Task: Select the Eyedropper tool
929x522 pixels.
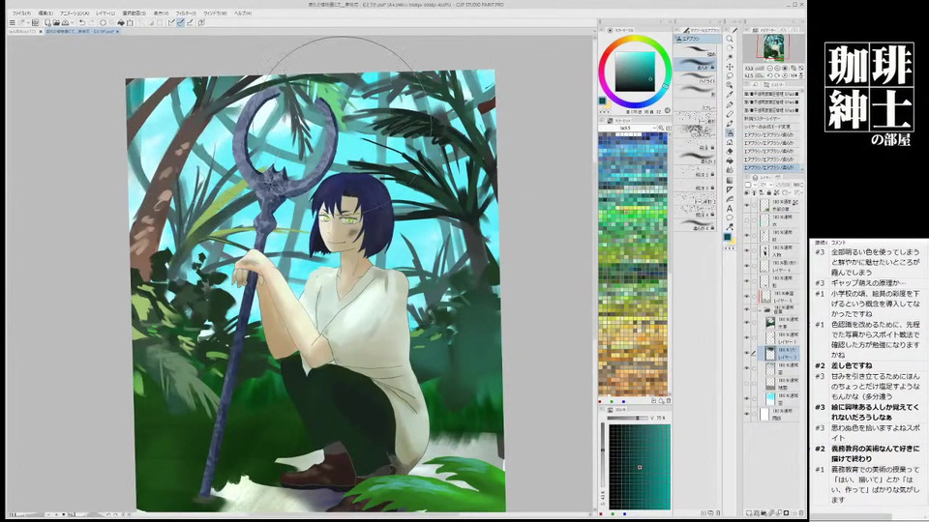Action: (730, 95)
